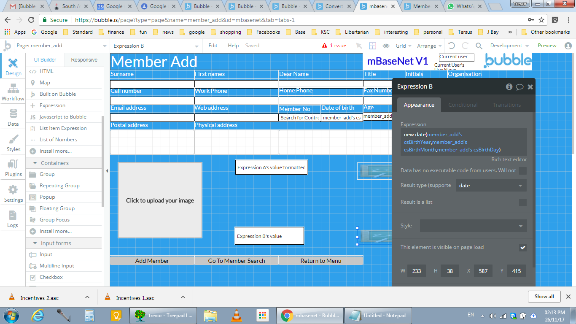
Task: Bookmark this page with star icon
Action: 541,20
